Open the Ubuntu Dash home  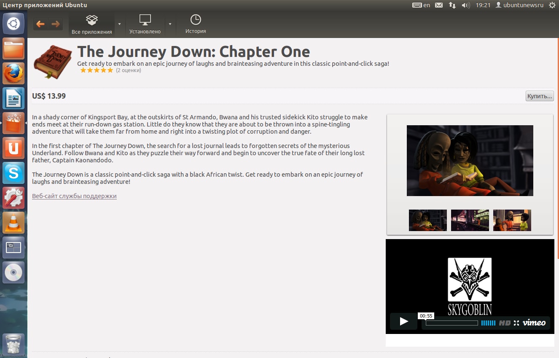13,24
